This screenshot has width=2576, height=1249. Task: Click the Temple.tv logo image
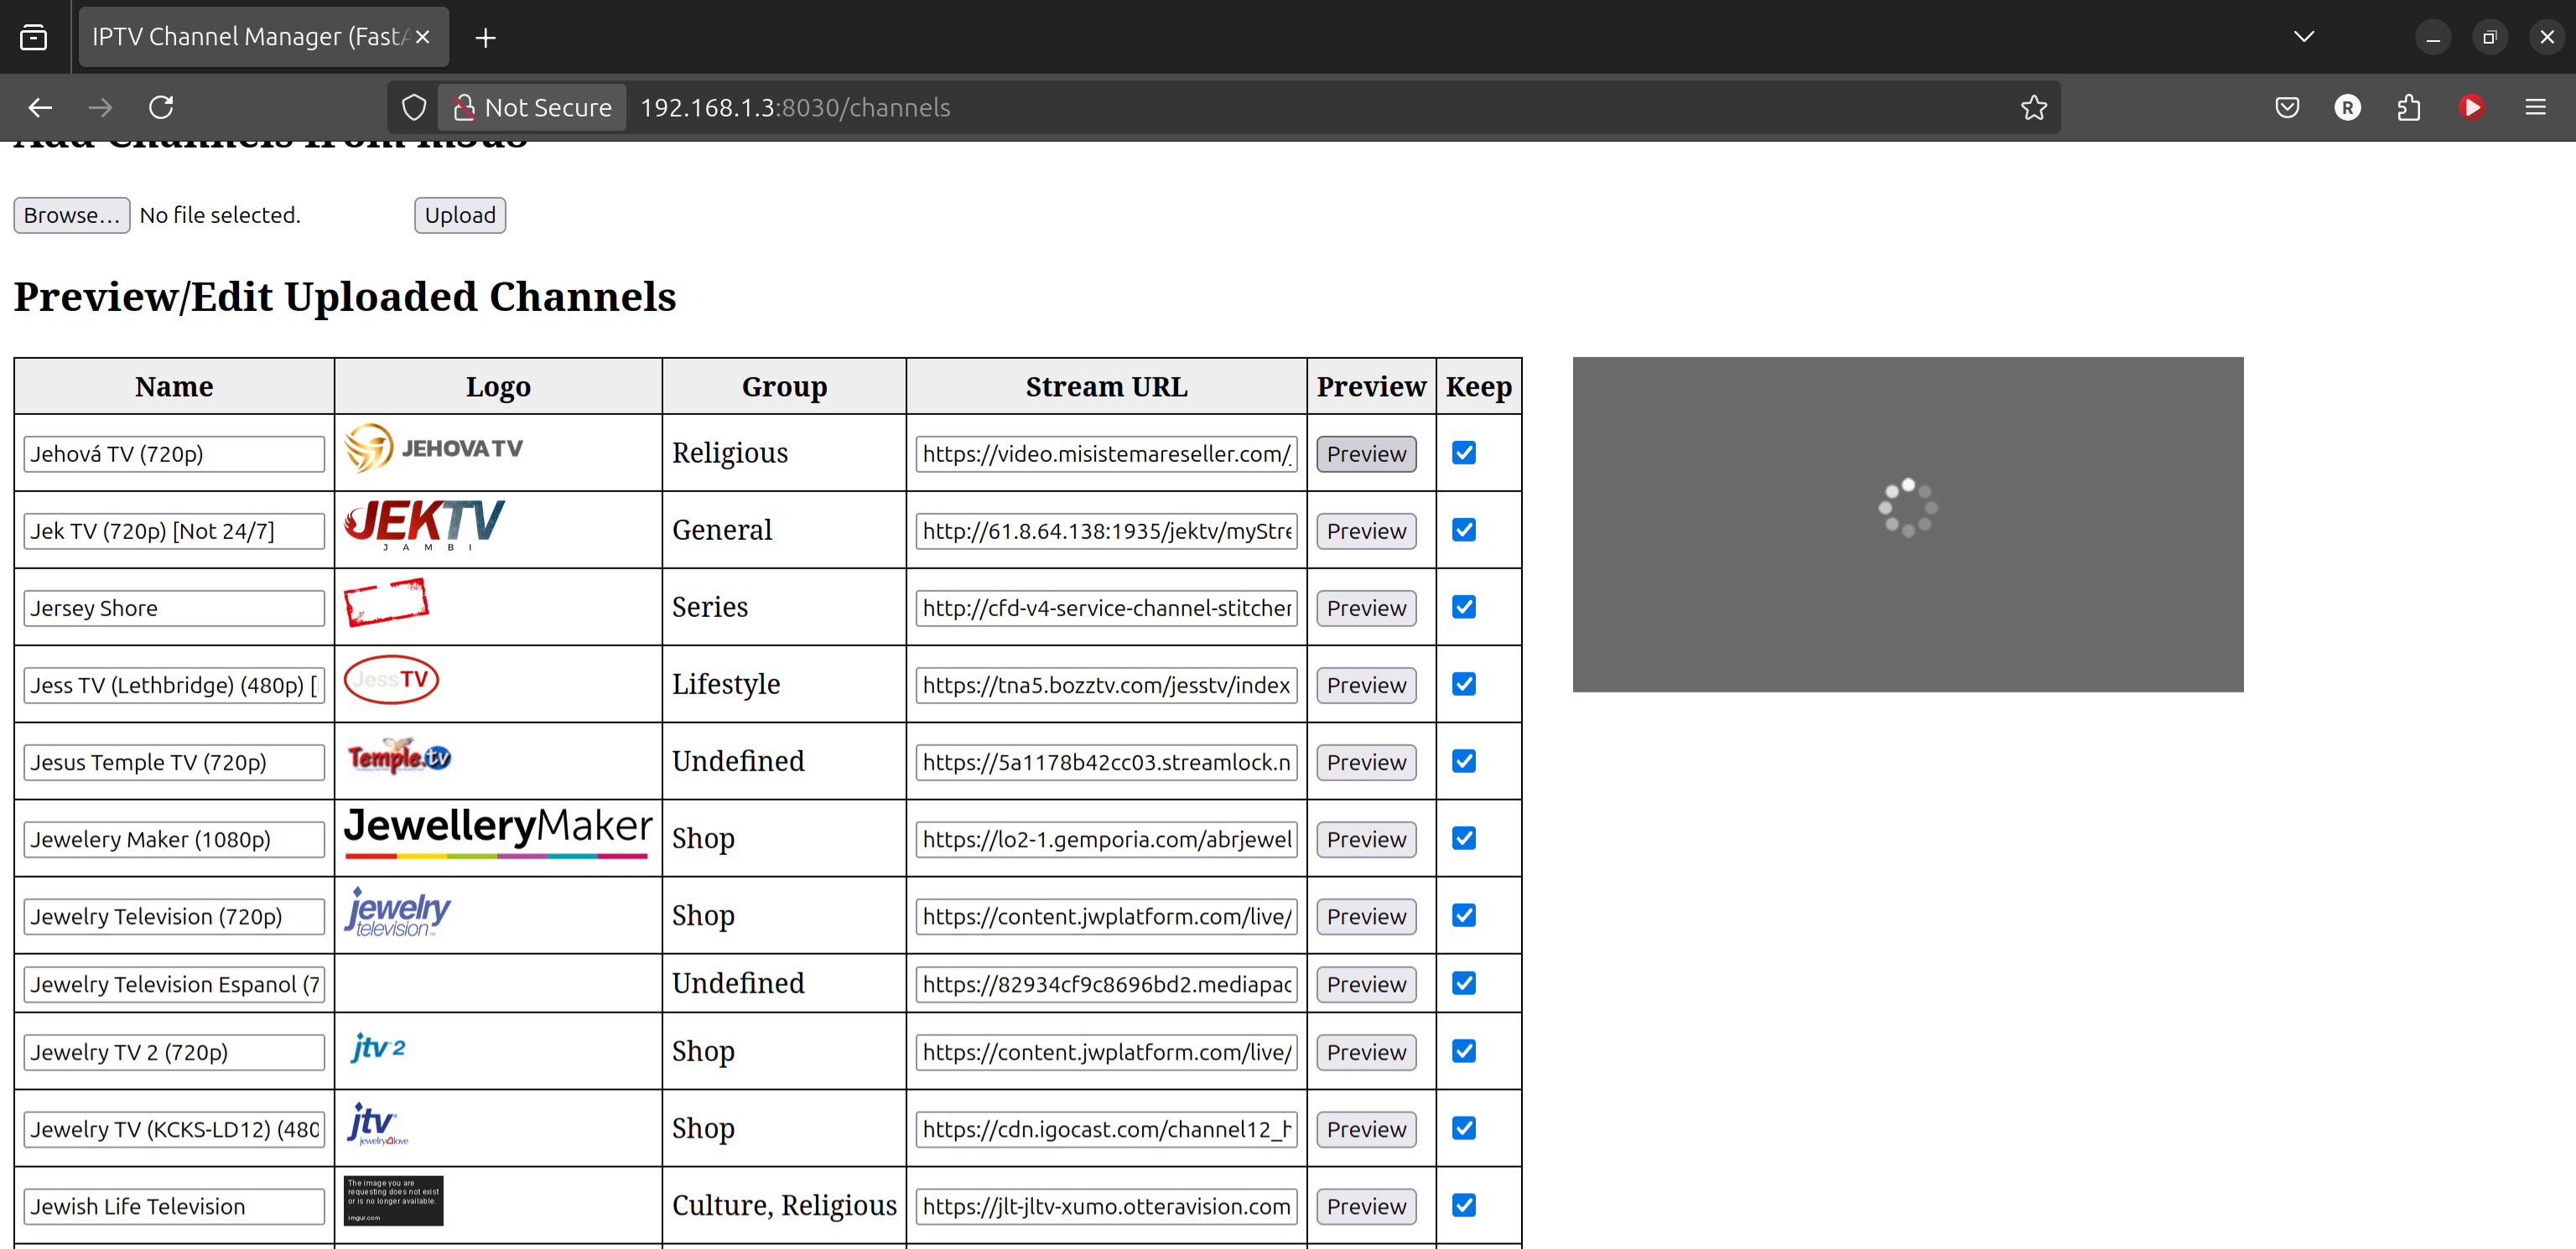[398, 757]
